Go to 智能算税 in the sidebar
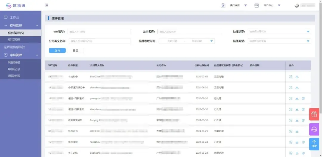The width and height of the screenshot is (322, 157). pyautogui.click(x=14, y=62)
